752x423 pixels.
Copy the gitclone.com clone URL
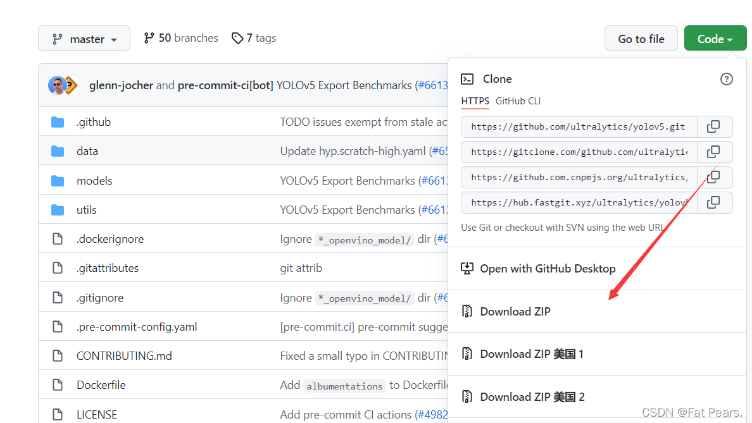point(713,152)
